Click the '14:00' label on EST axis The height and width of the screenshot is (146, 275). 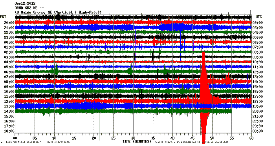pos(9,111)
